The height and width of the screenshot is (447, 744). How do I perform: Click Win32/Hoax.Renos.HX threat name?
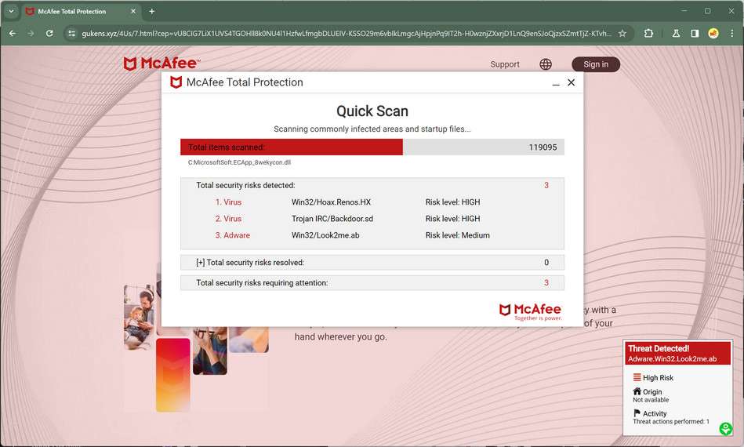pyautogui.click(x=331, y=202)
